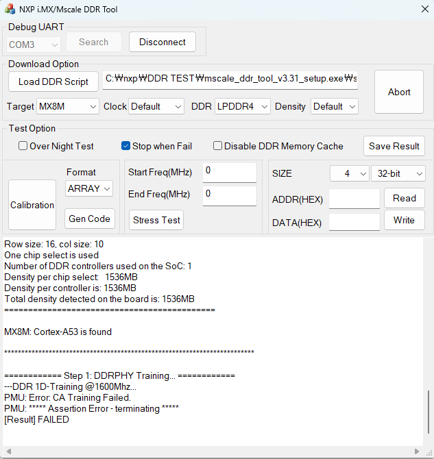The height and width of the screenshot is (459, 434).
Task: Click the Save Result button
Action: click(394, 146)
